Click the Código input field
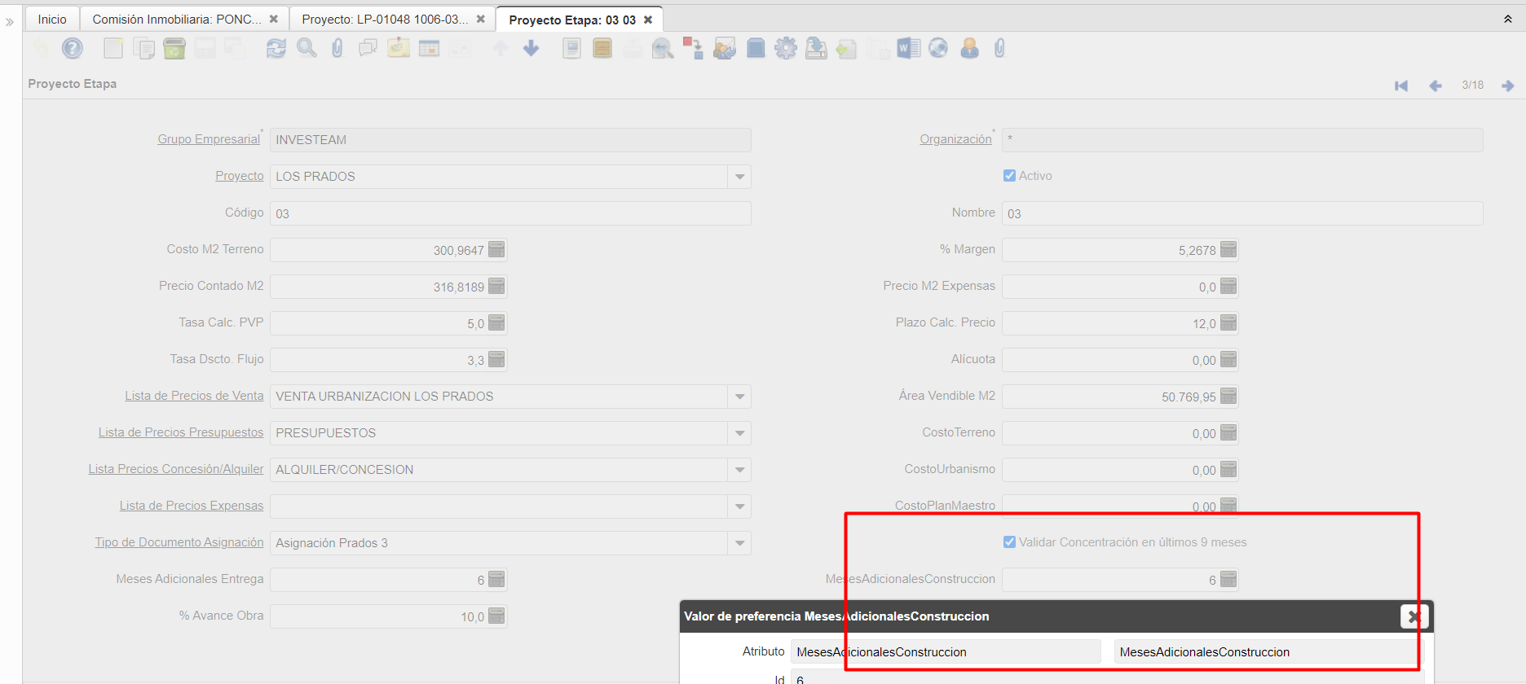Screen dimensions: 1526x684 pyautogui.click(x=509, y=213)
